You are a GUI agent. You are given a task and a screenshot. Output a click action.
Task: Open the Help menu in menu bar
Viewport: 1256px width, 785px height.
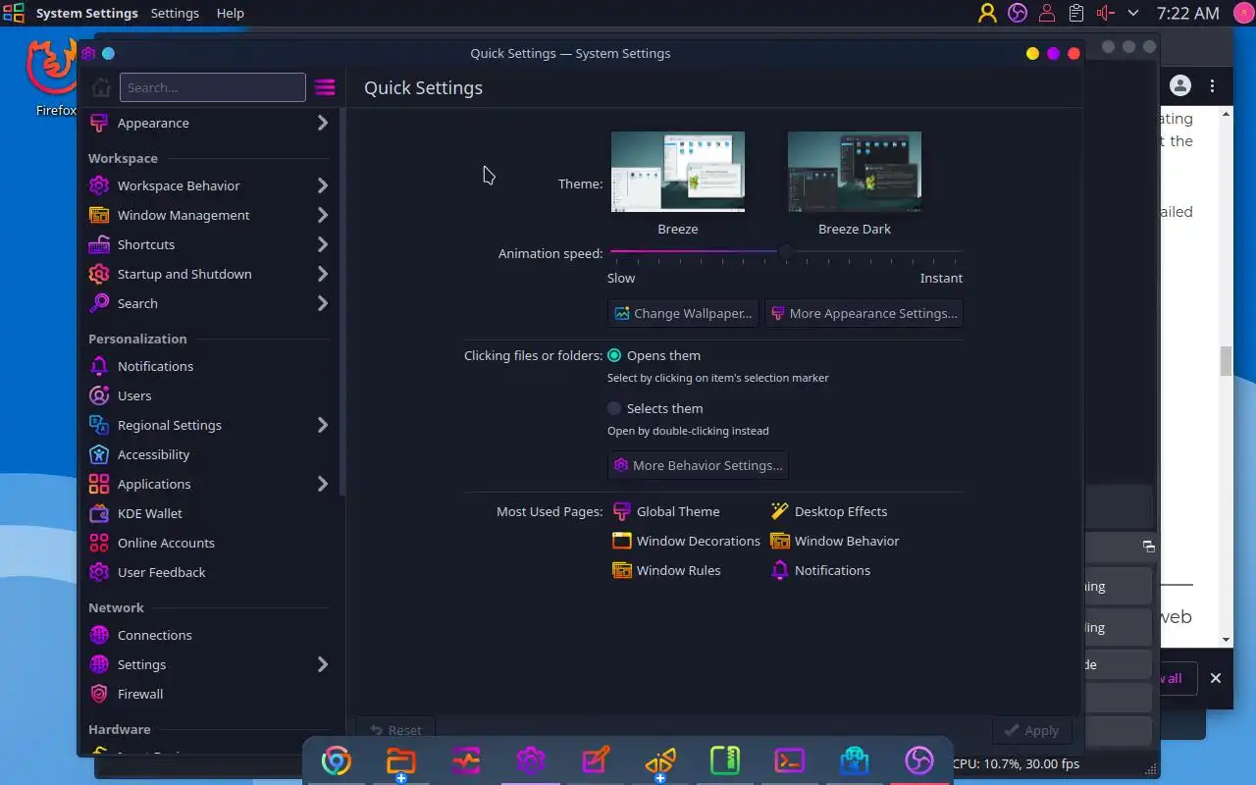(230, 13)
